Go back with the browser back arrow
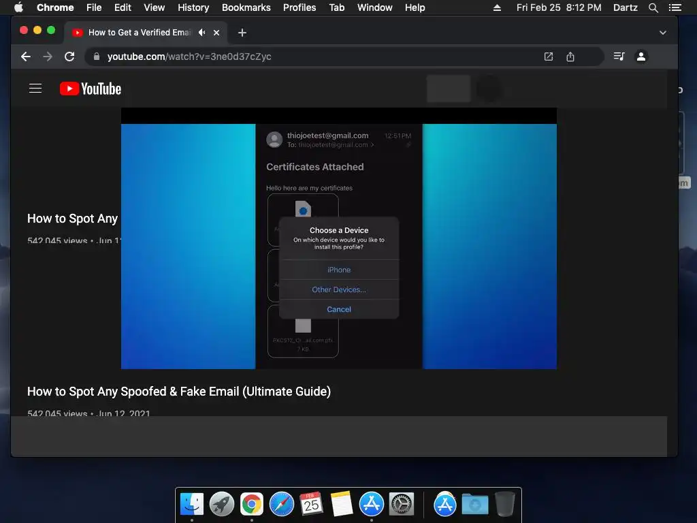Viewport: 697px width, 523px height. pos(26,57)
